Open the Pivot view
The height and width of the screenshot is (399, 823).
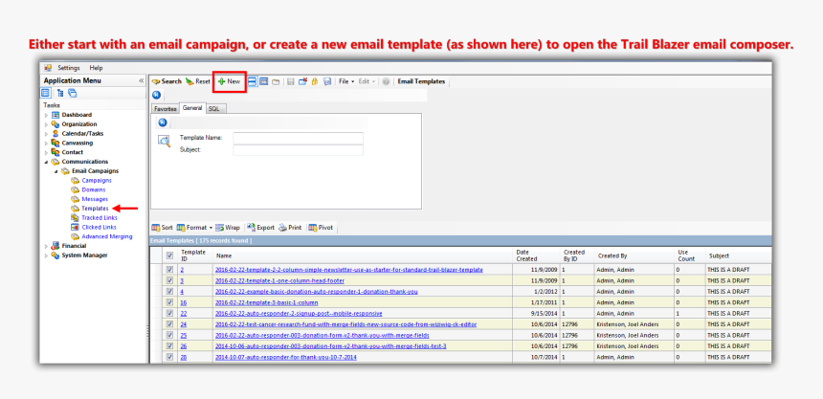coord(321,228)
